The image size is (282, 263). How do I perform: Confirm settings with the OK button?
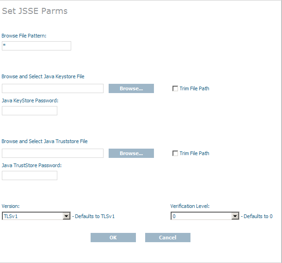(113, 238)
